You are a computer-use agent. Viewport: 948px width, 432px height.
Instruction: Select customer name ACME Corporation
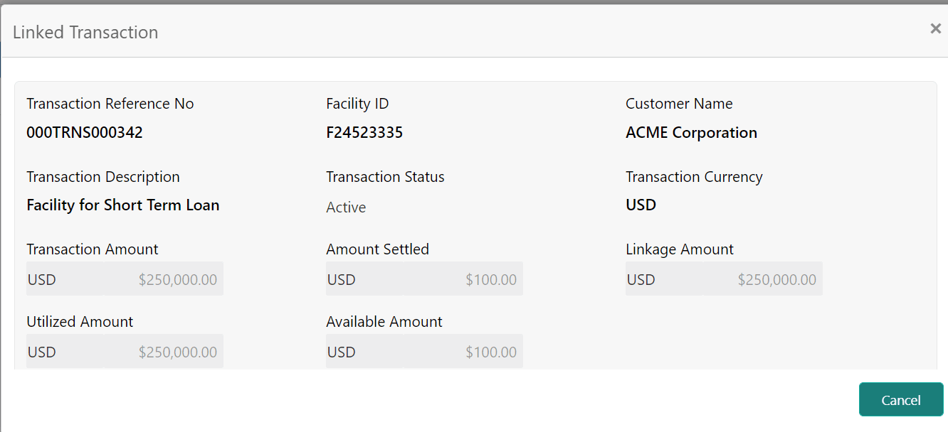691,132
